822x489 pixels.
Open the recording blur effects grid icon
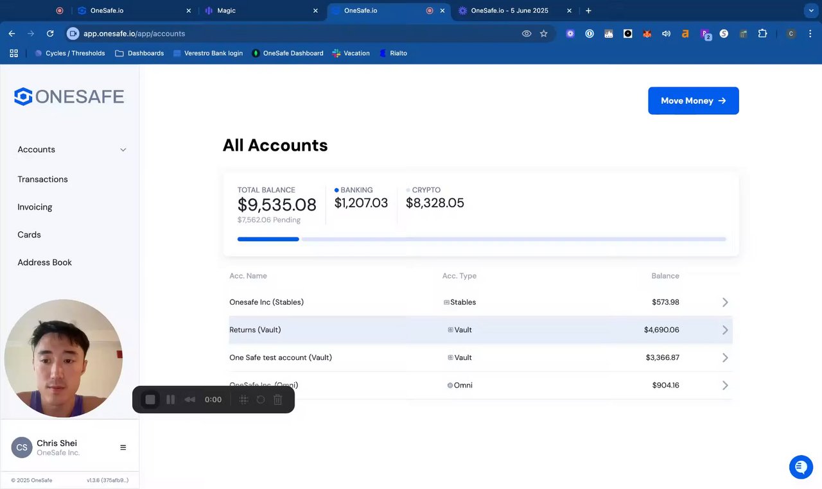point(244,400)
